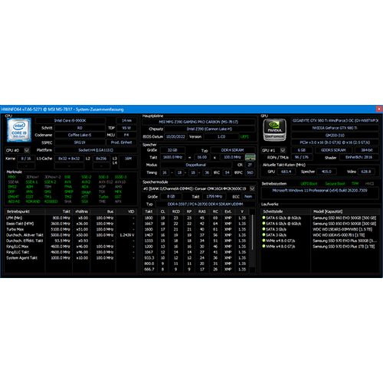Click the MMX feature flag
Viewport: 383px width, 383px height.
pyautogui.click(x=12, y=177)
